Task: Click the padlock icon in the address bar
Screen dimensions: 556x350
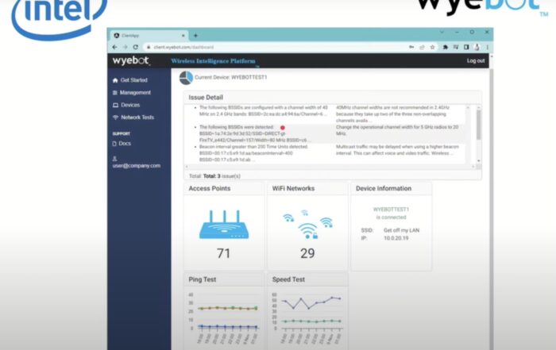Action: (x=149, y=47)
